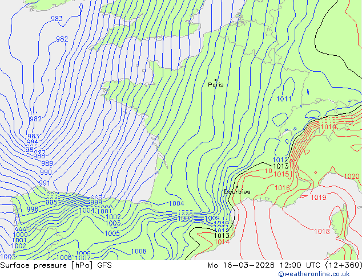The height and width of the screenshot is (279, 362).
Task: Click the blue 1009 isobar label
Action: coord(212,218)
